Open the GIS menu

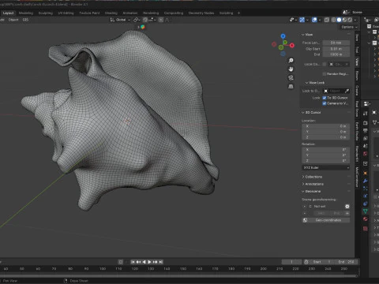(x=25, y=20)
